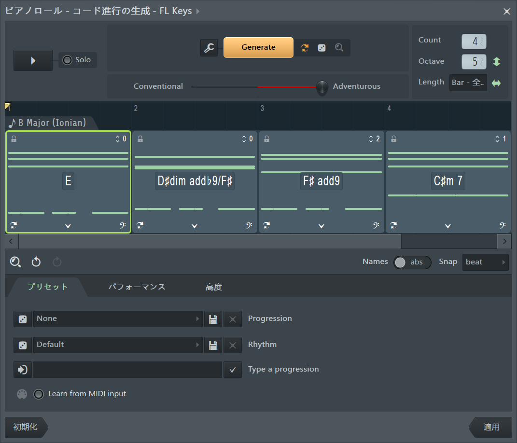Screen dimensions: 517x443
Task: Click the undo arrow icon below chords
Action: [36, 262]
